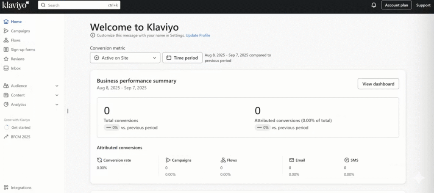Click the View dashboard button

(x=378, y=84)
